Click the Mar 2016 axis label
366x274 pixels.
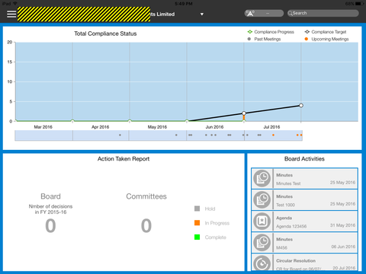[x=43, y=127]
